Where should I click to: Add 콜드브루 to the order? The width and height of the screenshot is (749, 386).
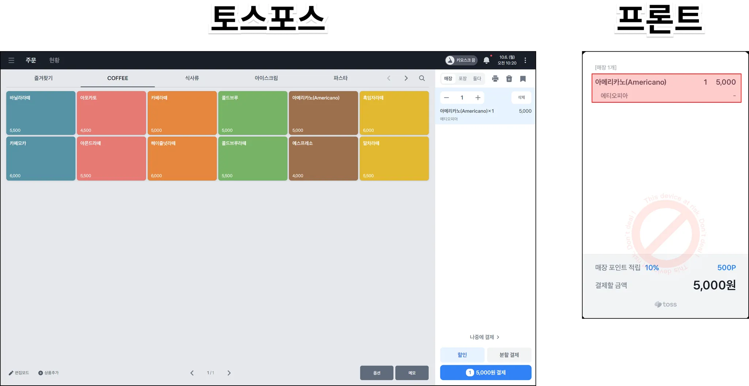point(253,113)
